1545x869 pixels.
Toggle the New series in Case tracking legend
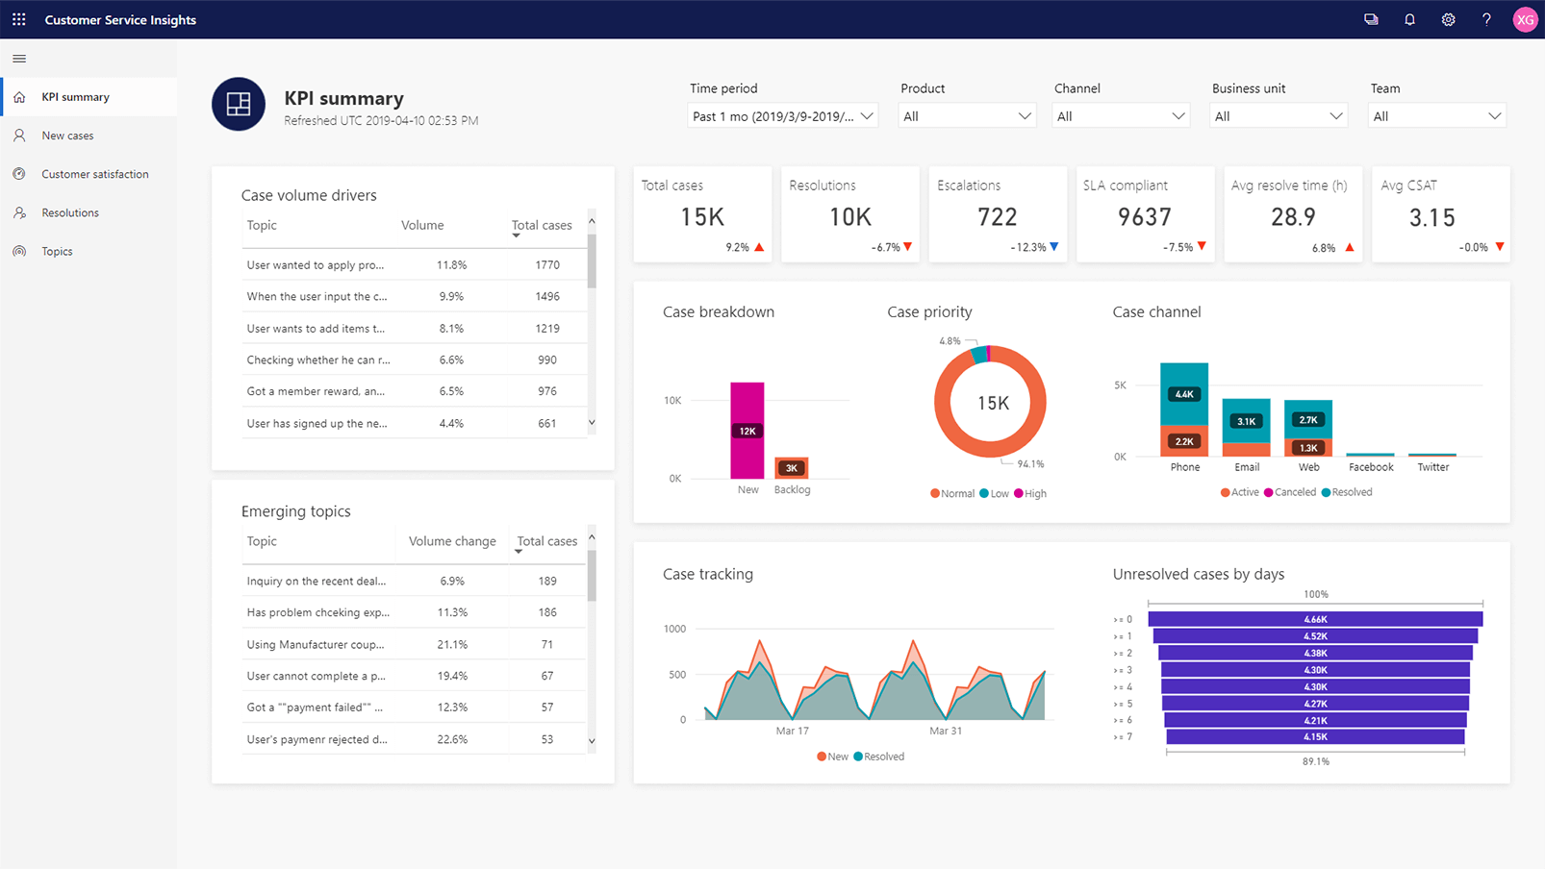[x=832, y=757]
